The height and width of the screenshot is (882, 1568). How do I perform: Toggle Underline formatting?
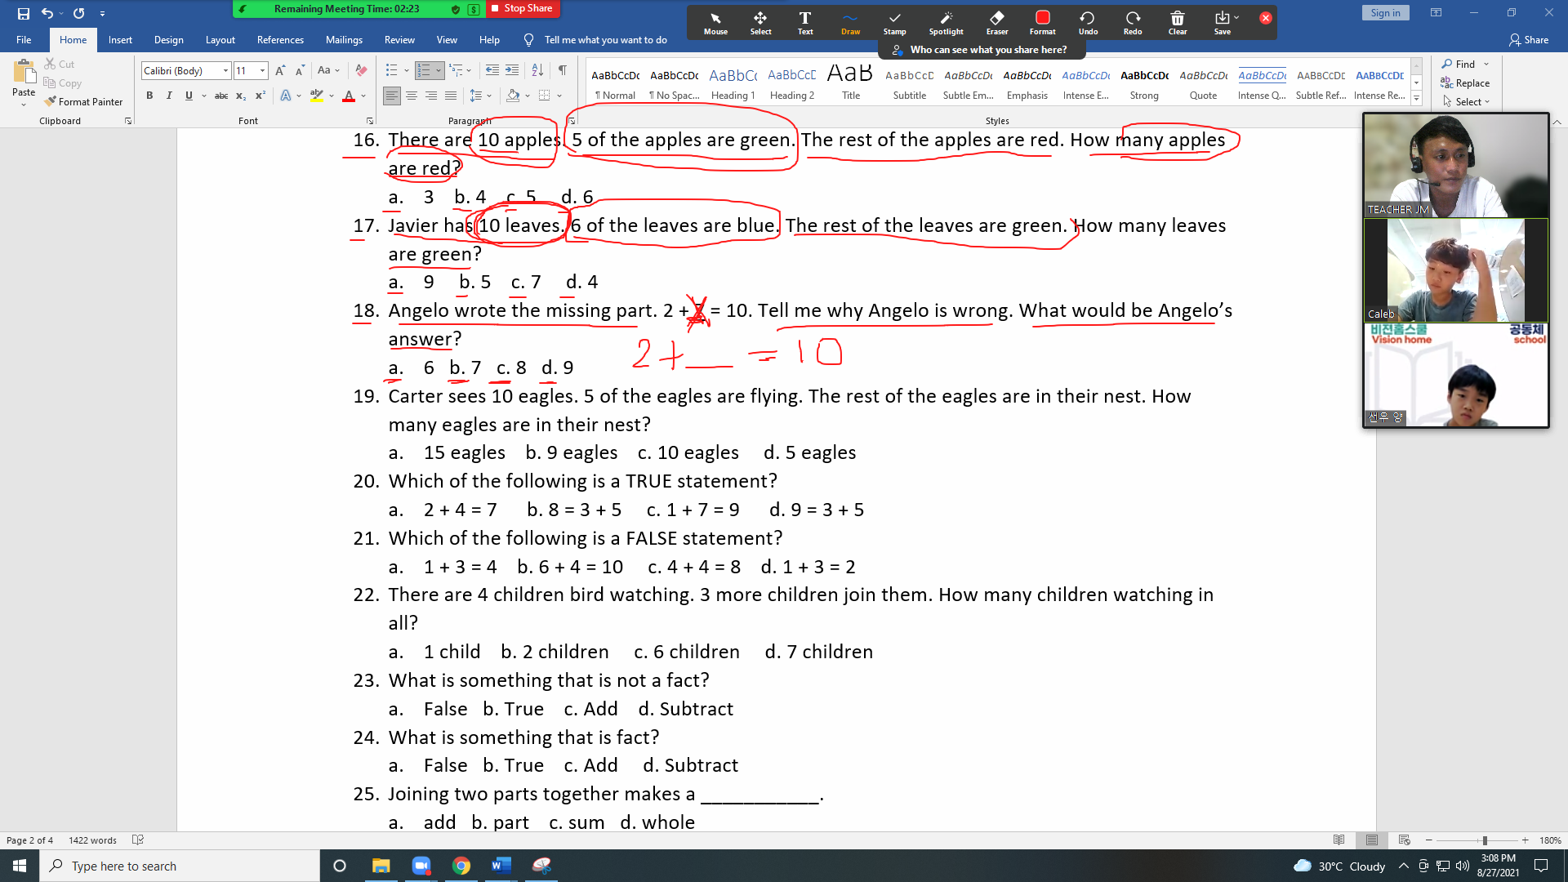point(189,96)
